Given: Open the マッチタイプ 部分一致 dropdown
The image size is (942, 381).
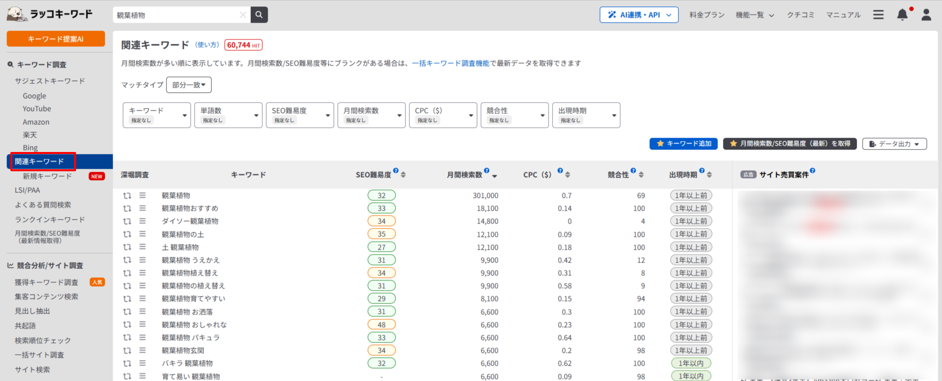Looking at the screenshot, I should click(189, 85).
